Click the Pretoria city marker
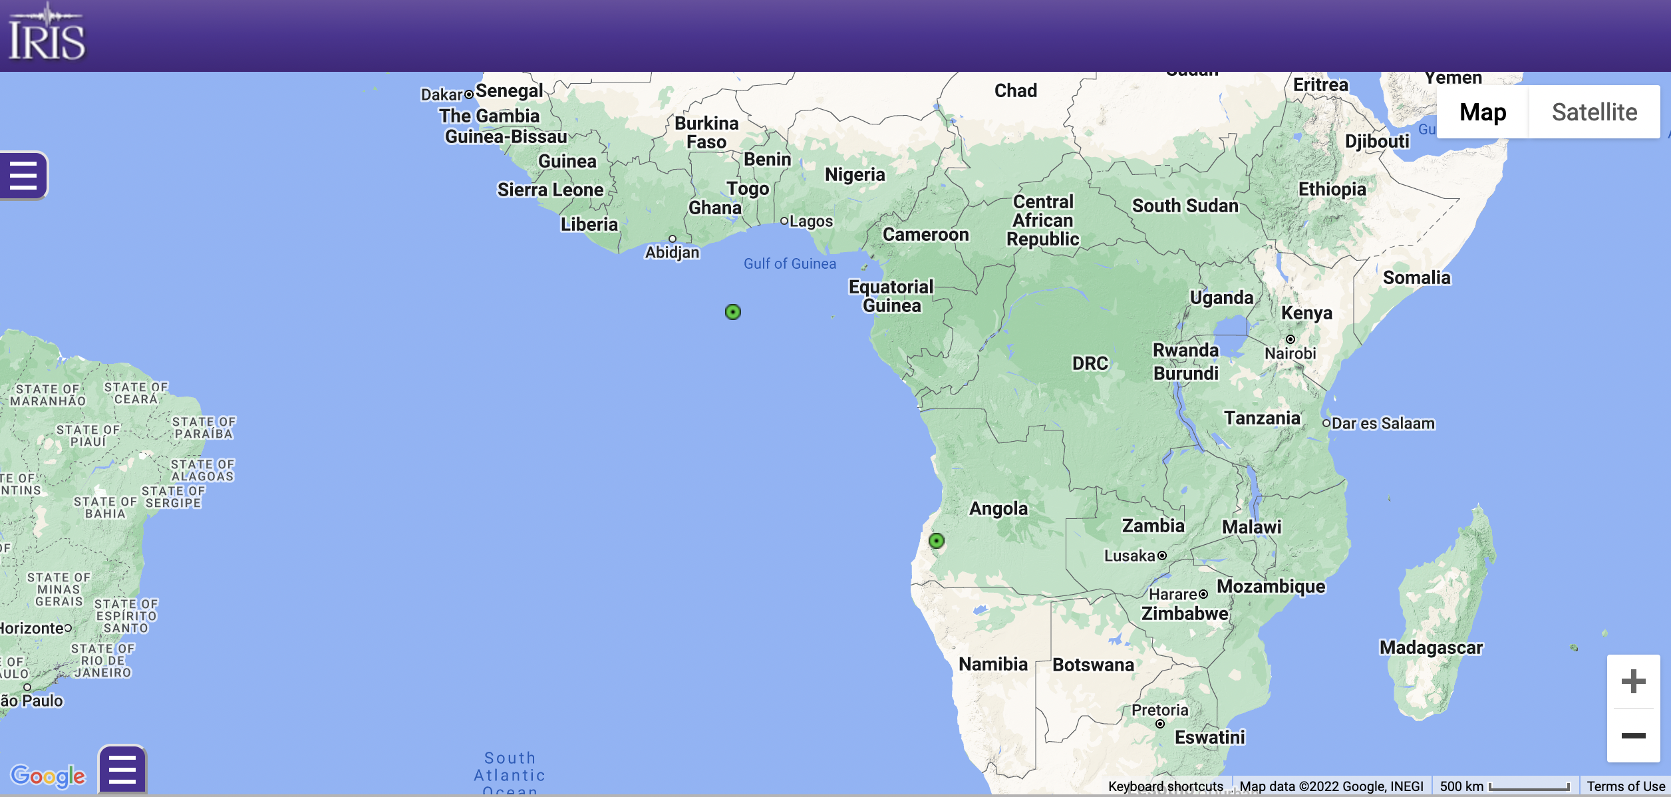This screenshot has width=1671, height=797. pos(1160,724)
